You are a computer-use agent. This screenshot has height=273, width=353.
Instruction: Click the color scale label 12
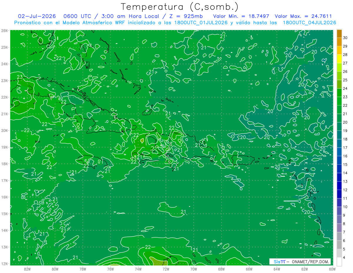[345, 190]
